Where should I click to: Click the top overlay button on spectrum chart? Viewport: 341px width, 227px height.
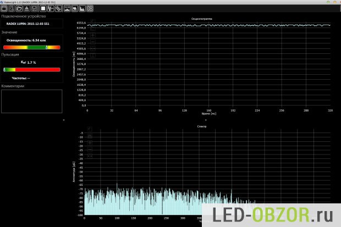90,129
